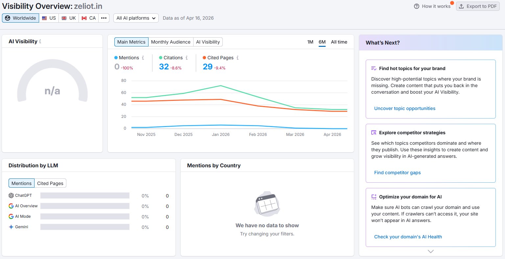This screenshot has width=505, height=259.
Task: Click the Data as of Apr 16, 2026 text
Action: click(x=188, y=18)
